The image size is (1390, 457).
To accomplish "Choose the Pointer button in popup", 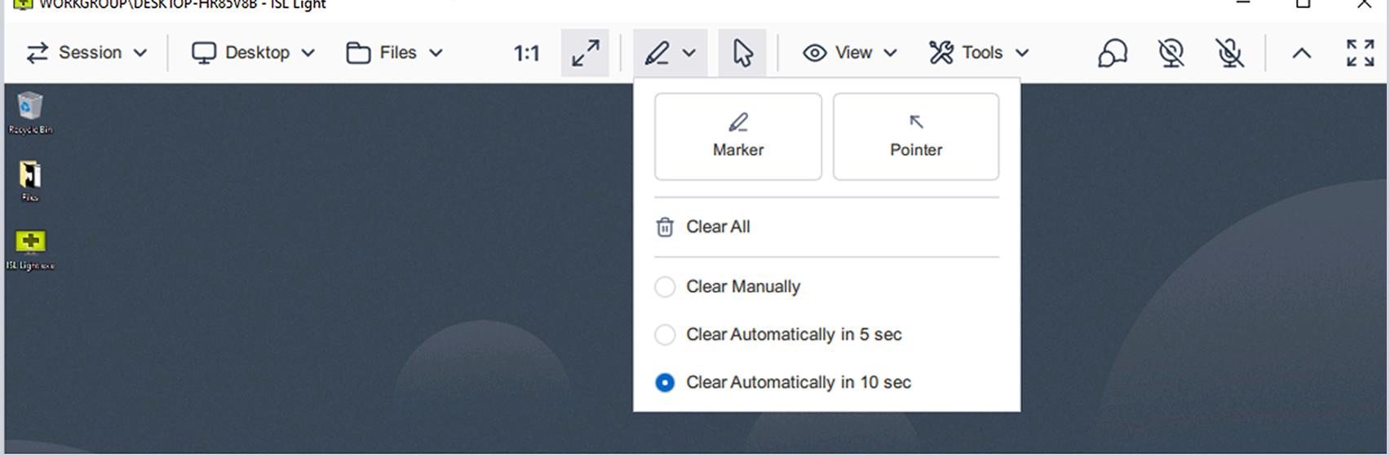I will pyautogui.click(x=916, y=136).
